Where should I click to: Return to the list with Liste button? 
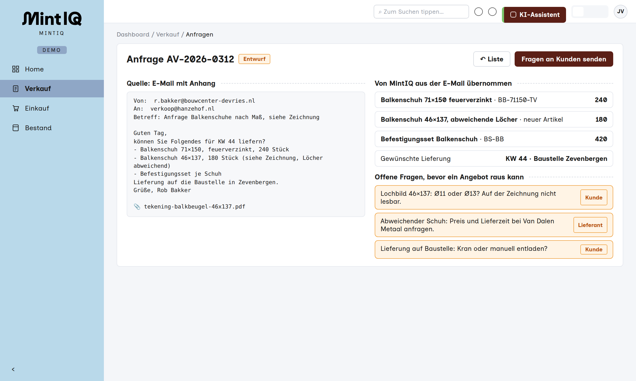click(492, 59)
